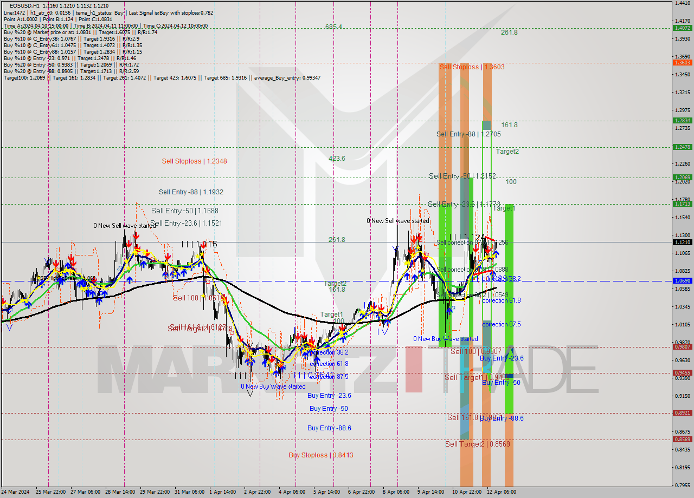Click the red 0.9807 price tag

coord(682,347)
